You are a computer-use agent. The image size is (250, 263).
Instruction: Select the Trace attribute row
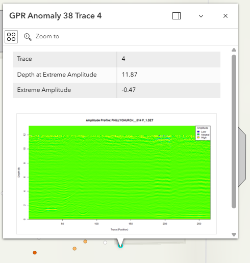[116, 59]
